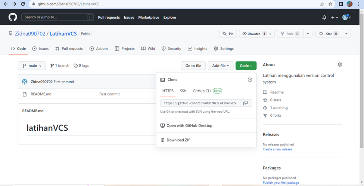Viewport: 364px width, 186px height.
Task: Click the browser back arrow
Action: 6,4
